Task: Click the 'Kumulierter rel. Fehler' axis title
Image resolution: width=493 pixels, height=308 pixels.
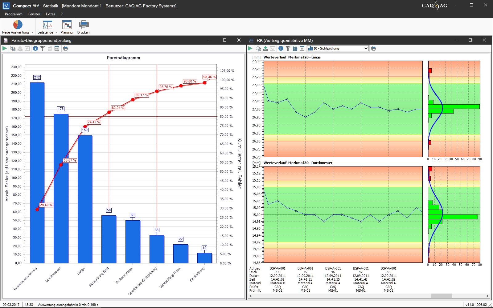Action: click(x=240, y=163)
